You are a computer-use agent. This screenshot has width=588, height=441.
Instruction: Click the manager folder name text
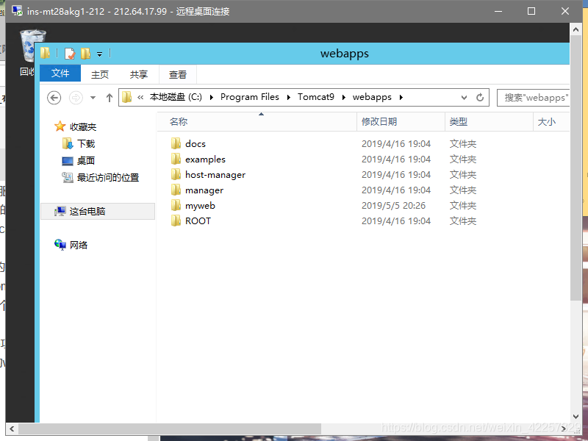[204, 190]
